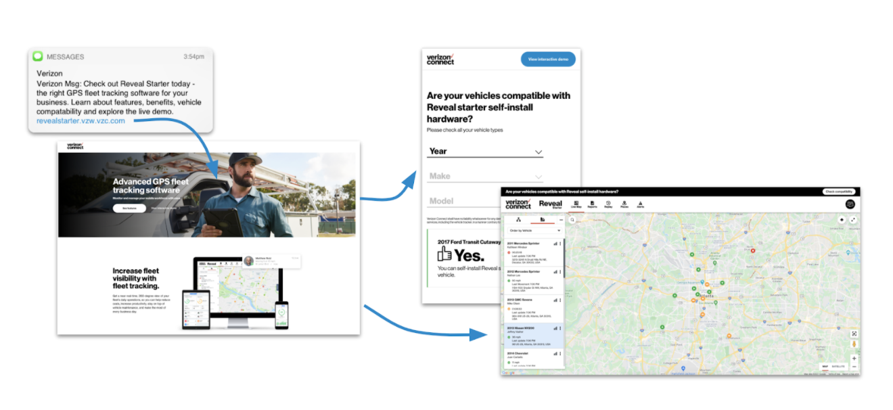
Task: Select the 2013 GMC Savana vehicle row
Action: click(534, 309)
